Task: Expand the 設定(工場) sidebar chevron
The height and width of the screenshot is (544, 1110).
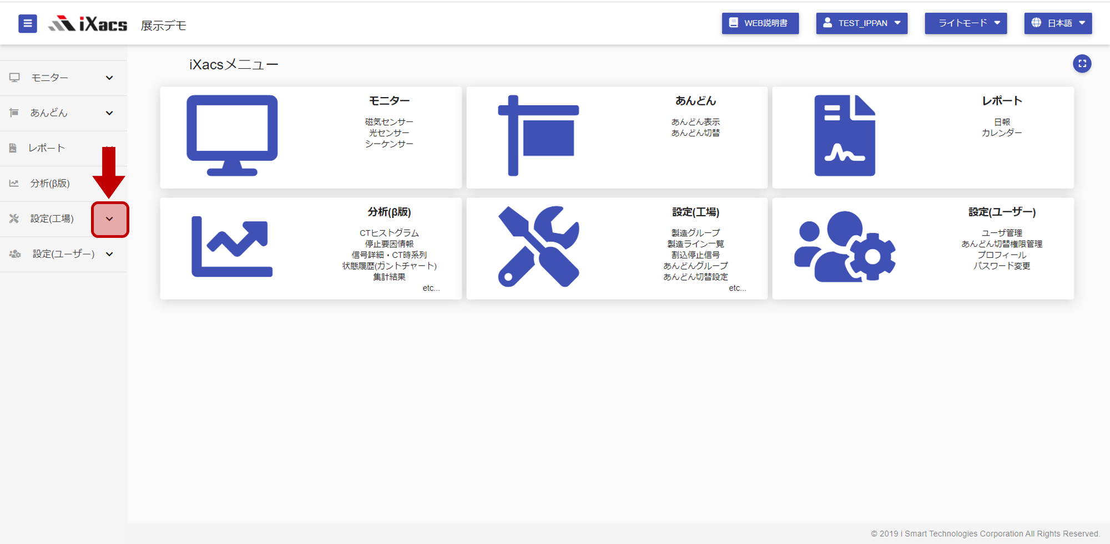Action: [110, 219]
